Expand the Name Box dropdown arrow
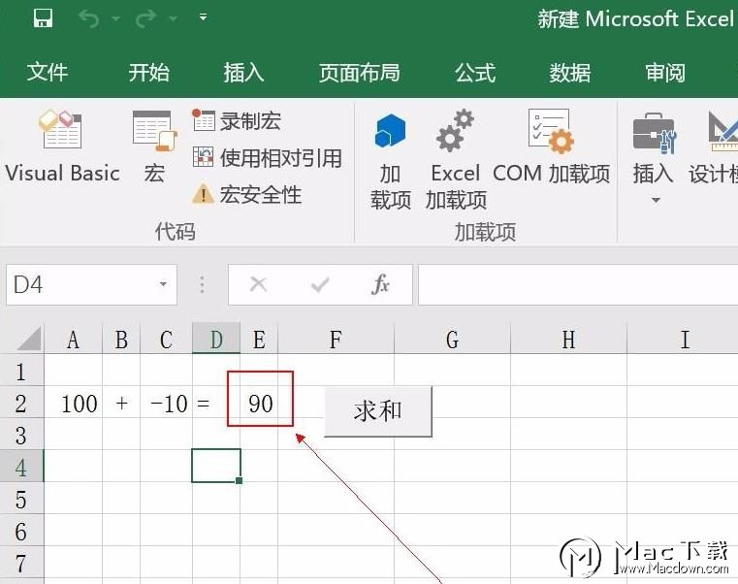 point(163,284)
